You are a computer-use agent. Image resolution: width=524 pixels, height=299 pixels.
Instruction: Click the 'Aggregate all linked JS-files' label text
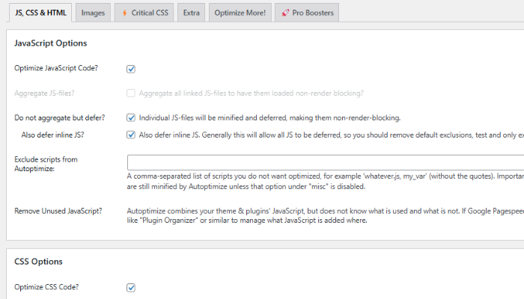click(252, 93)
